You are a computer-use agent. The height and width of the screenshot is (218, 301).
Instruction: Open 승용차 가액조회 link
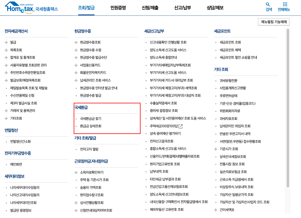pyautogui.click(x=91, y=187)
